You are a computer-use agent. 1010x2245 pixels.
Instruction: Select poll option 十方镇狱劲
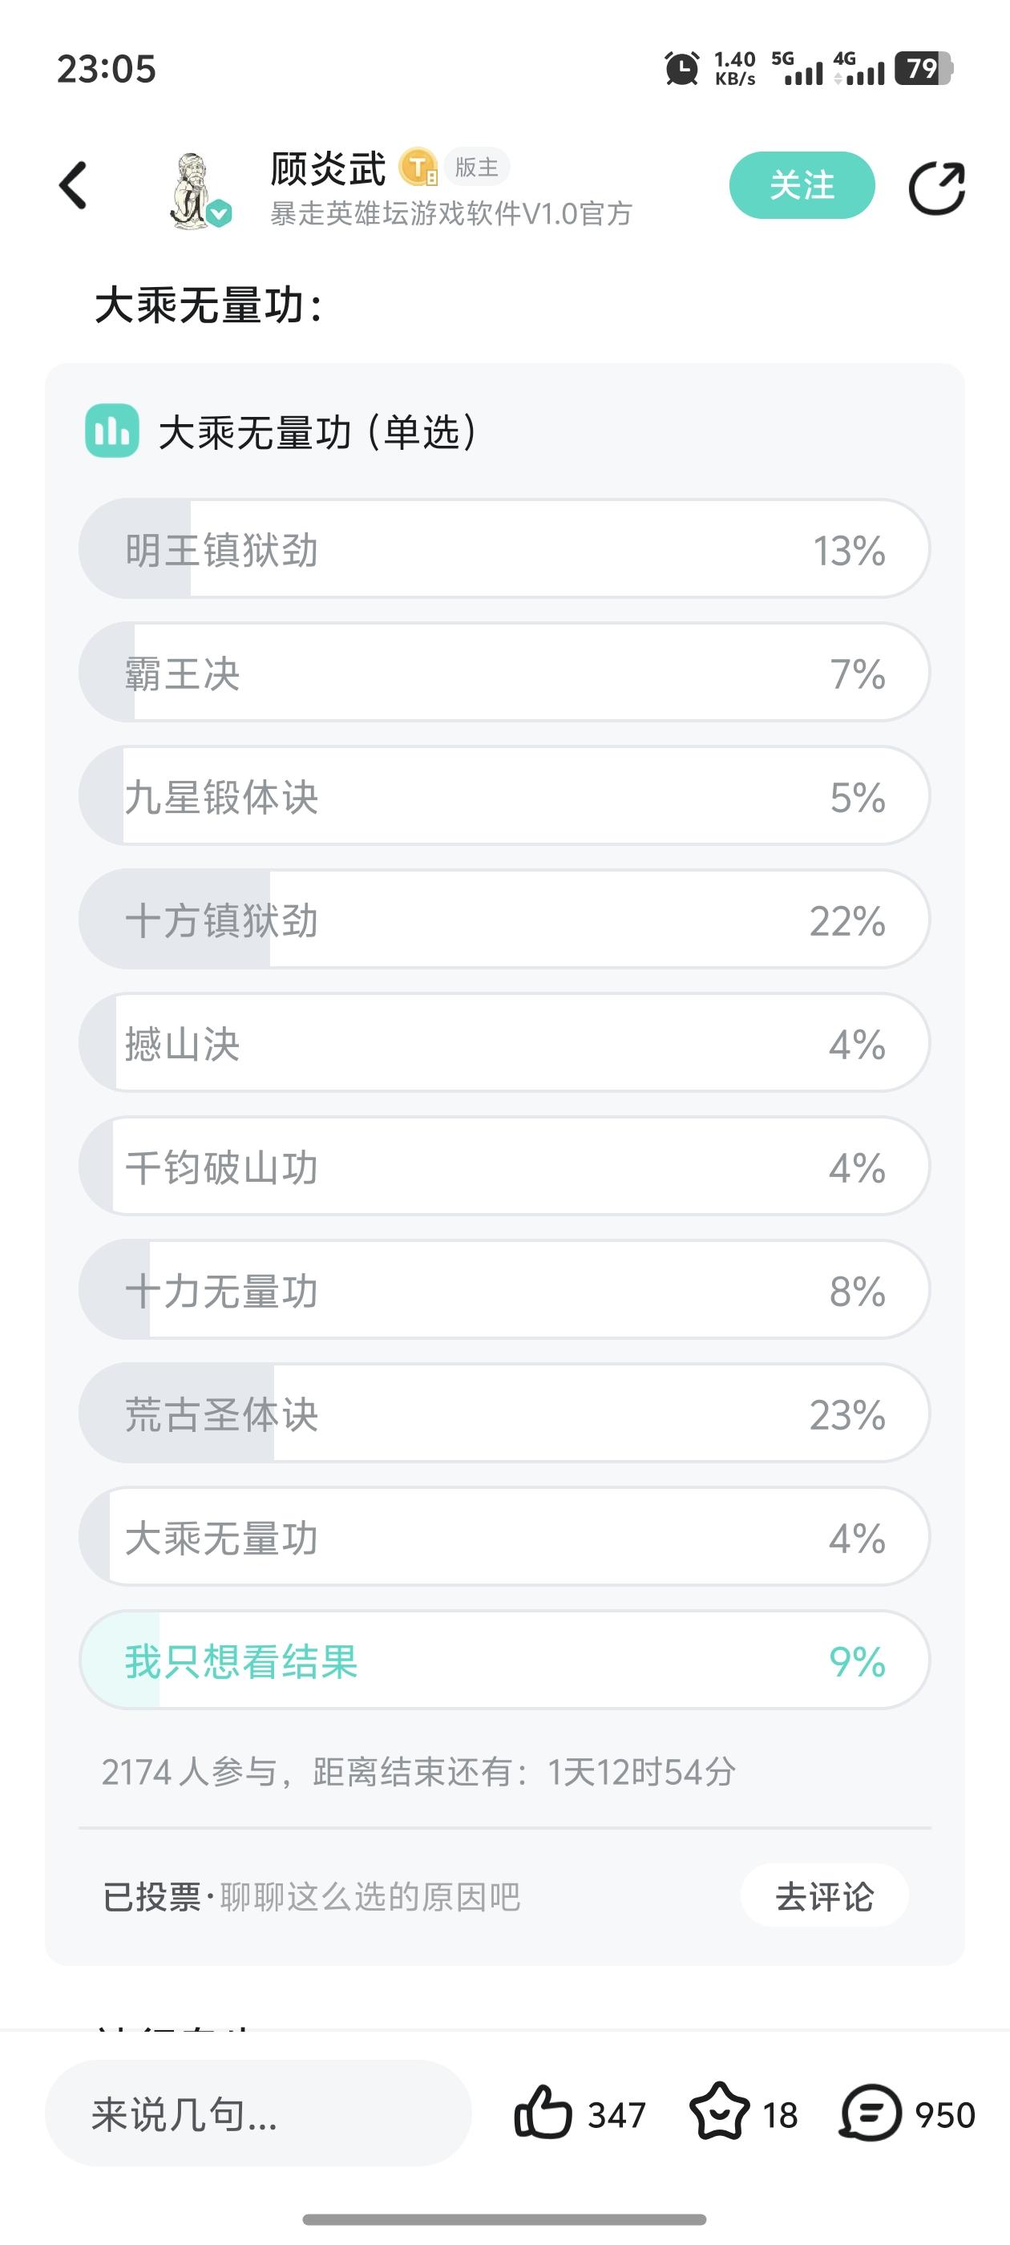click(x=503, y=920)
